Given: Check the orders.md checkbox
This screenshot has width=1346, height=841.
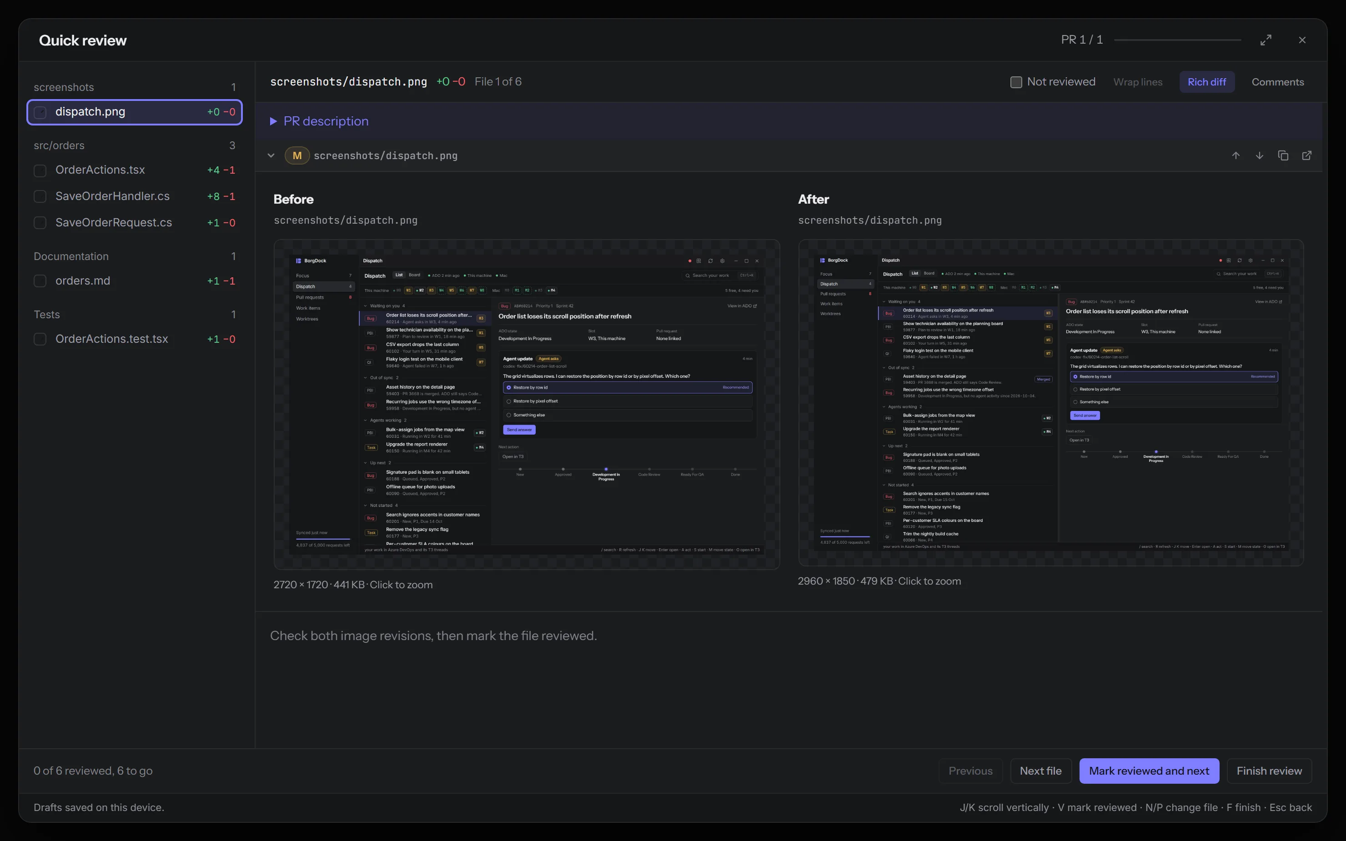Looking at the screenshot, I should tap(40, 281).
